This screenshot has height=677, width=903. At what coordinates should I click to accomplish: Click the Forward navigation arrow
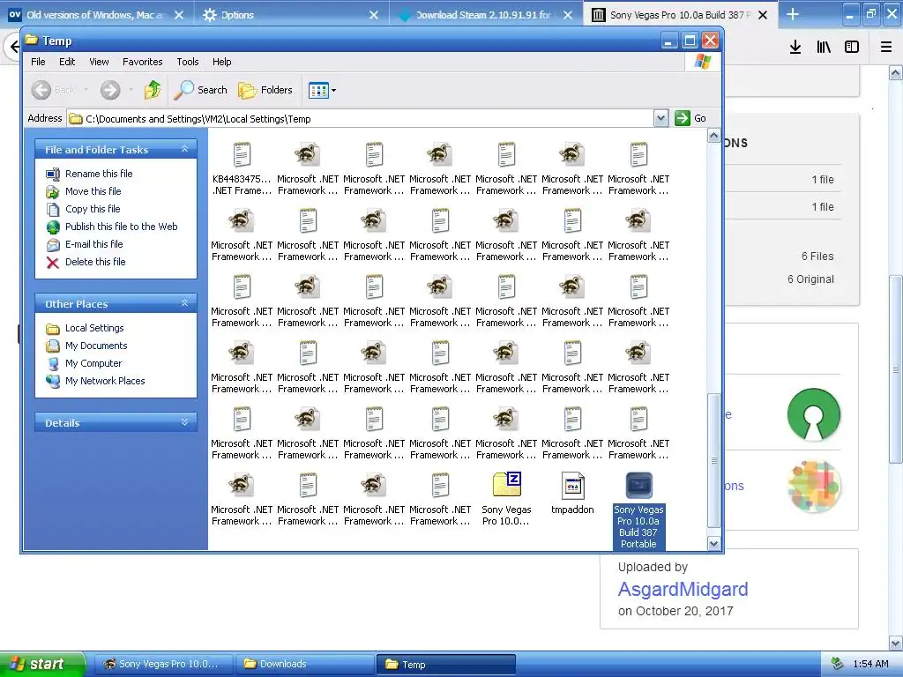coord(110,90)
